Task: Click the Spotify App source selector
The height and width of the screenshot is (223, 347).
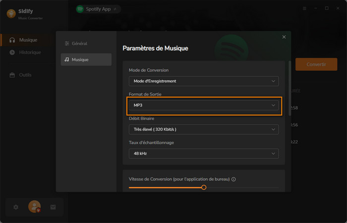Action: [98, 9]
